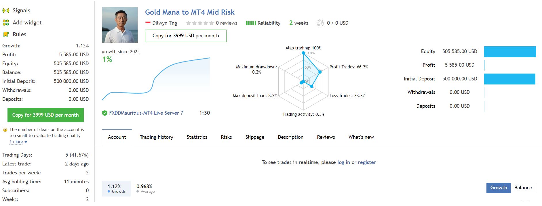Open the Statistics tab
Viewport: 542px width, 206px height.
(197, 137)
